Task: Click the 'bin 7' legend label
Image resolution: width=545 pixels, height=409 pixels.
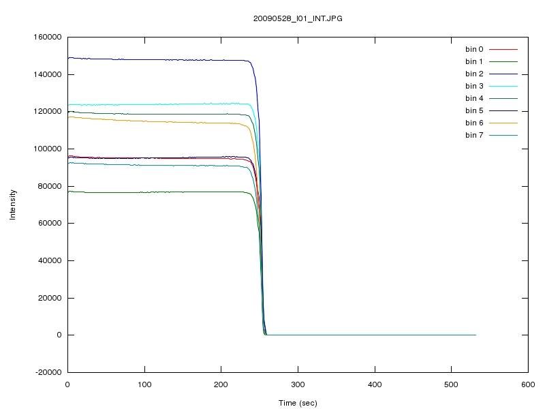Action: click(474, 135)
